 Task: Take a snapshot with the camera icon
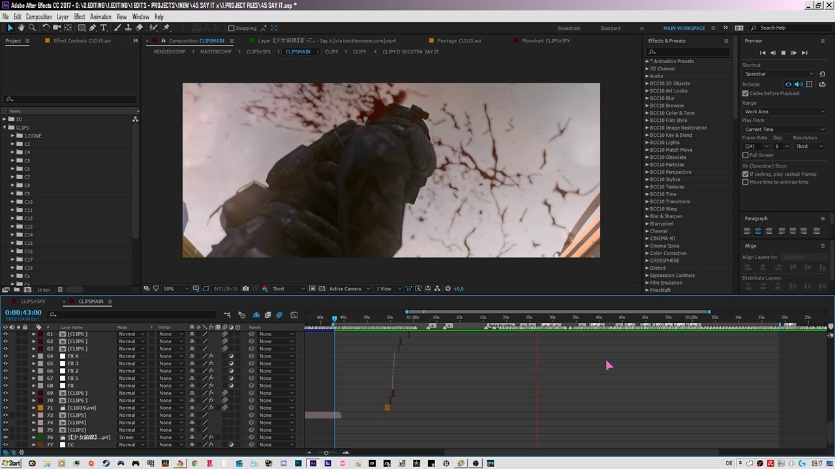[245, 289]
